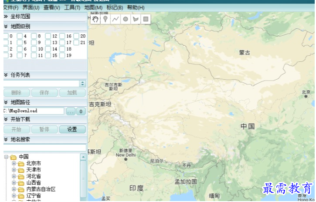
Task: Select the rectangle selection tool
Action: (x=146, y=19)
